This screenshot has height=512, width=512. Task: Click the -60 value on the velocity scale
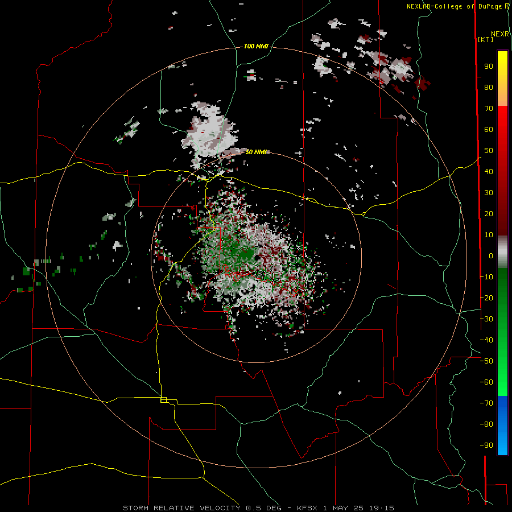point(486,382)
